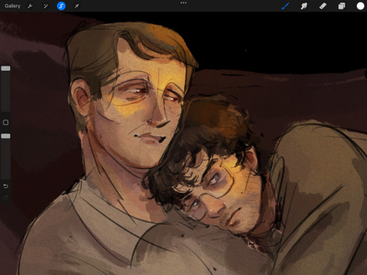Select the Brush tool
This screenshot has width=367, height=275.
[285, 6]
